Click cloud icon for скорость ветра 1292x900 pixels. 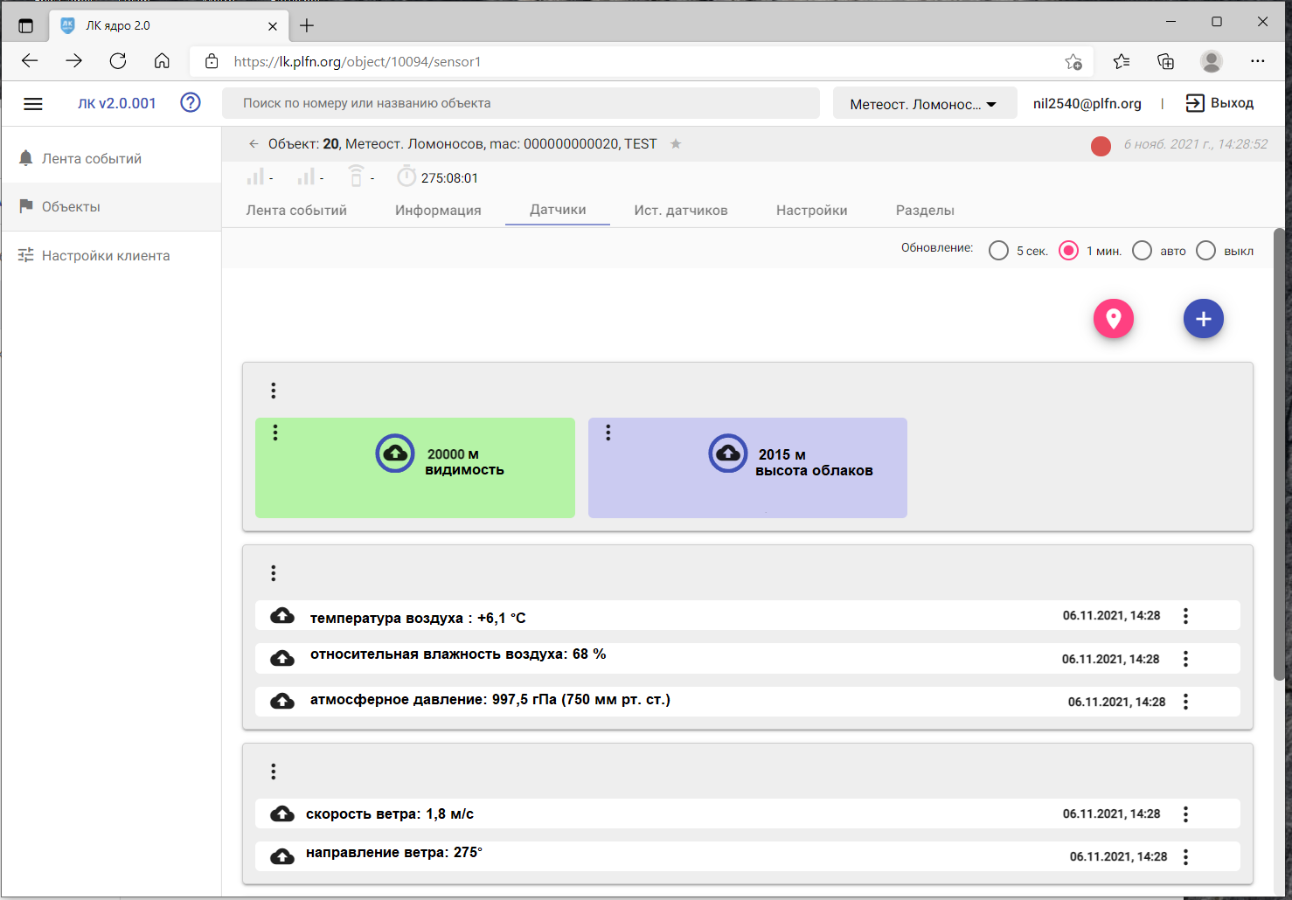pyautogui.click(x=282, y=814)
